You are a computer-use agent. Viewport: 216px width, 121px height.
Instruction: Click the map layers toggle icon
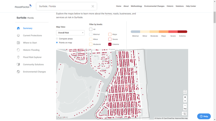click(x=184, y=113)
